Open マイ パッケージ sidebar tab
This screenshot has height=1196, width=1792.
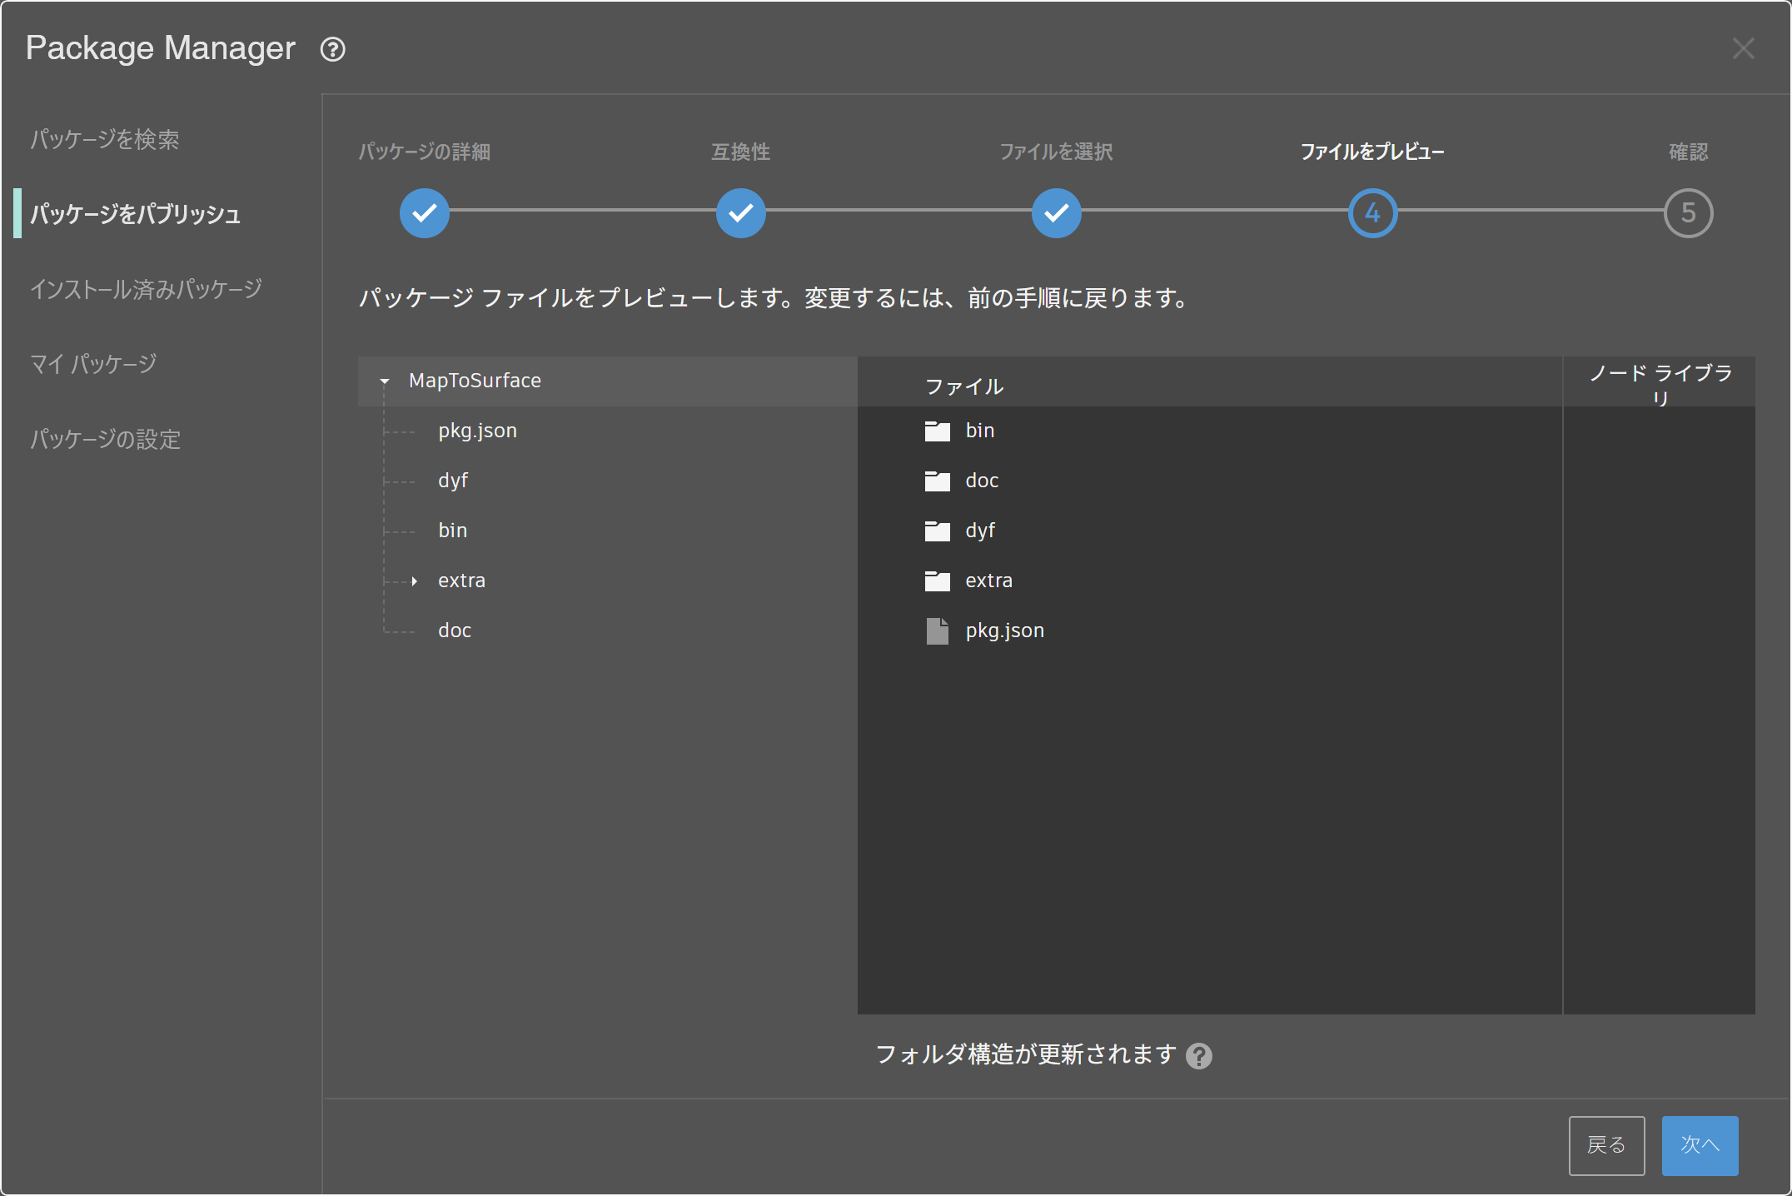94,364
